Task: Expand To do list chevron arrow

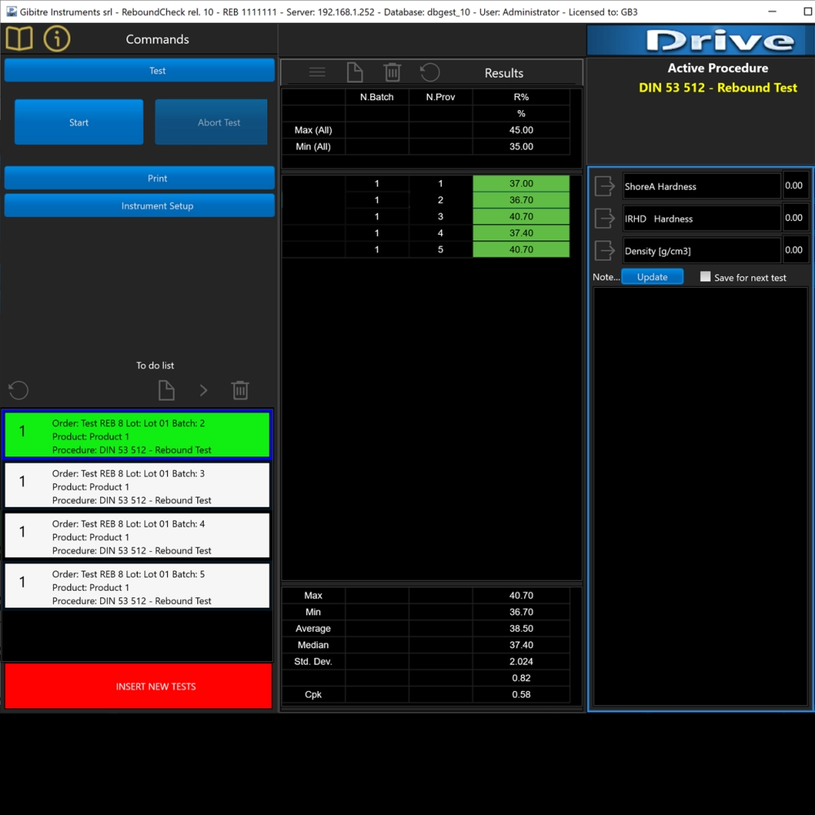Action: (204, 390)
